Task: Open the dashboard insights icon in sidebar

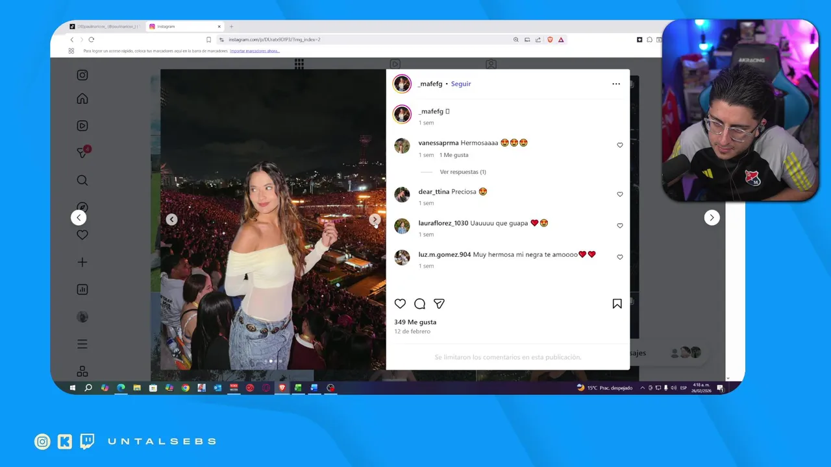Action: 82,290
